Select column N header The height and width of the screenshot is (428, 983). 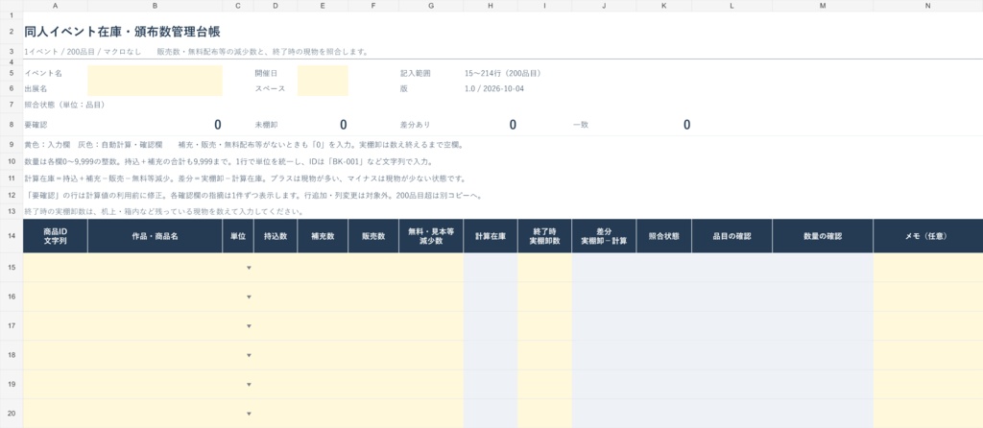[928, 6]
